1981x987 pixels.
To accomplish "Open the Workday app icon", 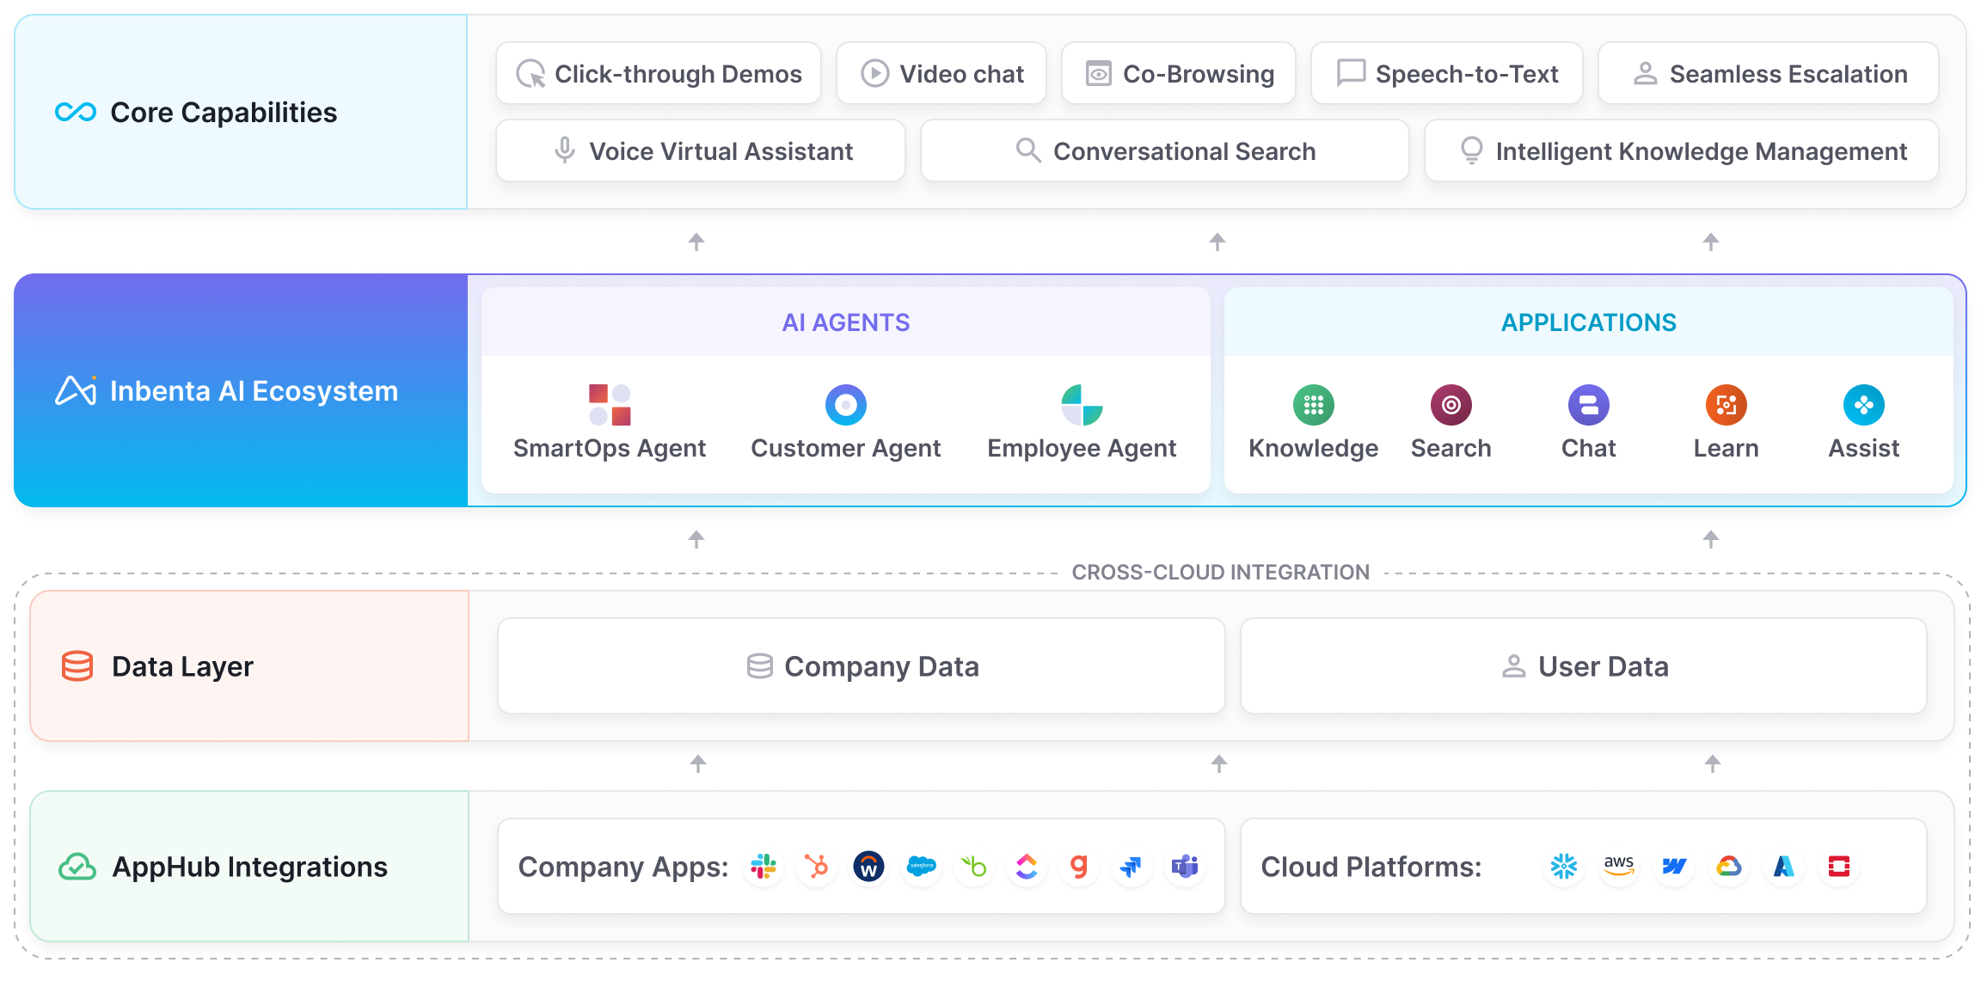I will 868,867.
